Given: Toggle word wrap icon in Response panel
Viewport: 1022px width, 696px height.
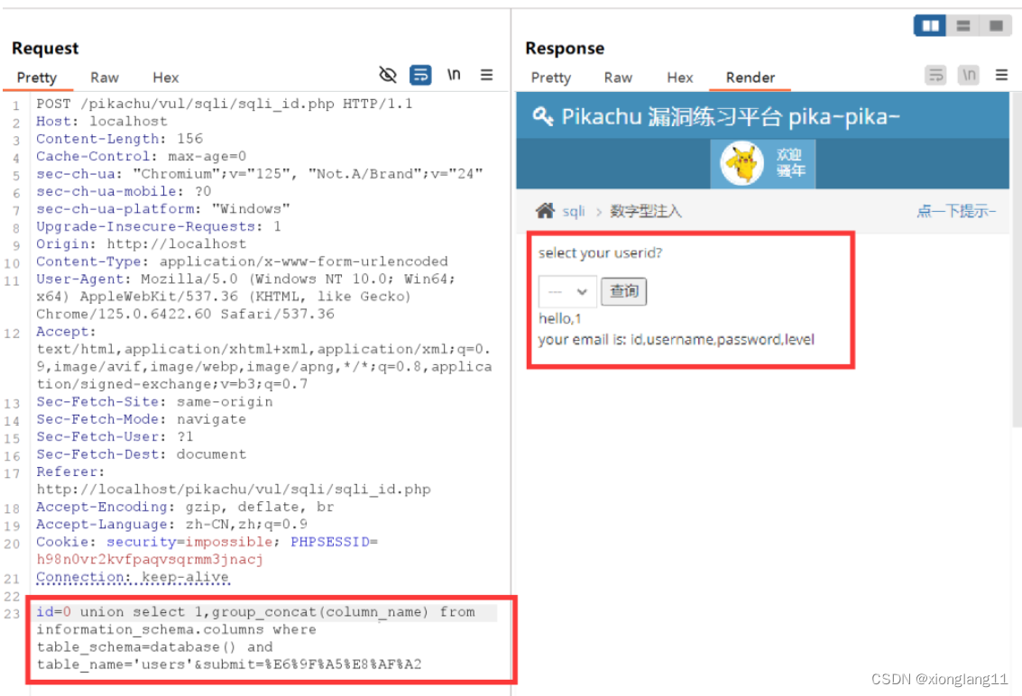Looking at the screenshot, I should 936,75.
